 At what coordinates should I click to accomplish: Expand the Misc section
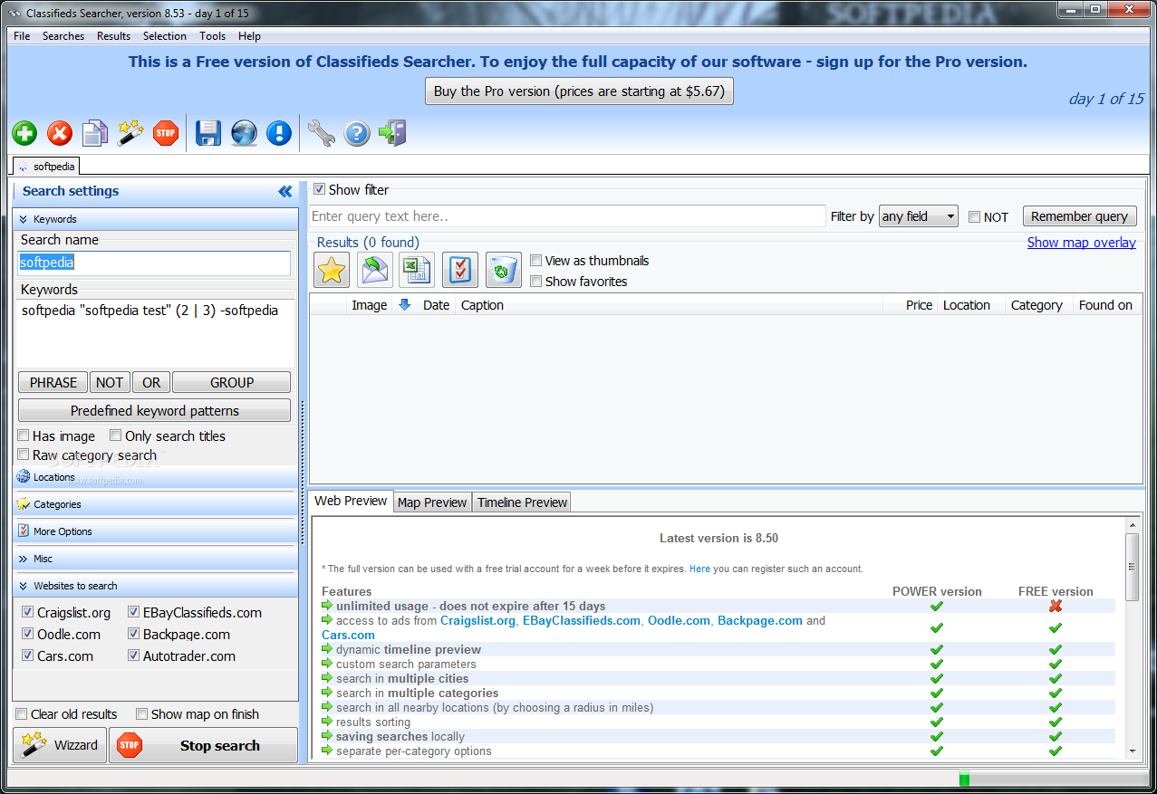pyautogui.click(x=155, y=559)
